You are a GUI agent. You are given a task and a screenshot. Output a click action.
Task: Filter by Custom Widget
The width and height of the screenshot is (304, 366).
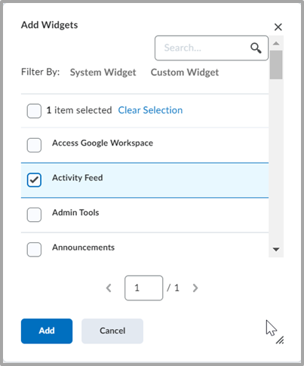coord(185,72)
